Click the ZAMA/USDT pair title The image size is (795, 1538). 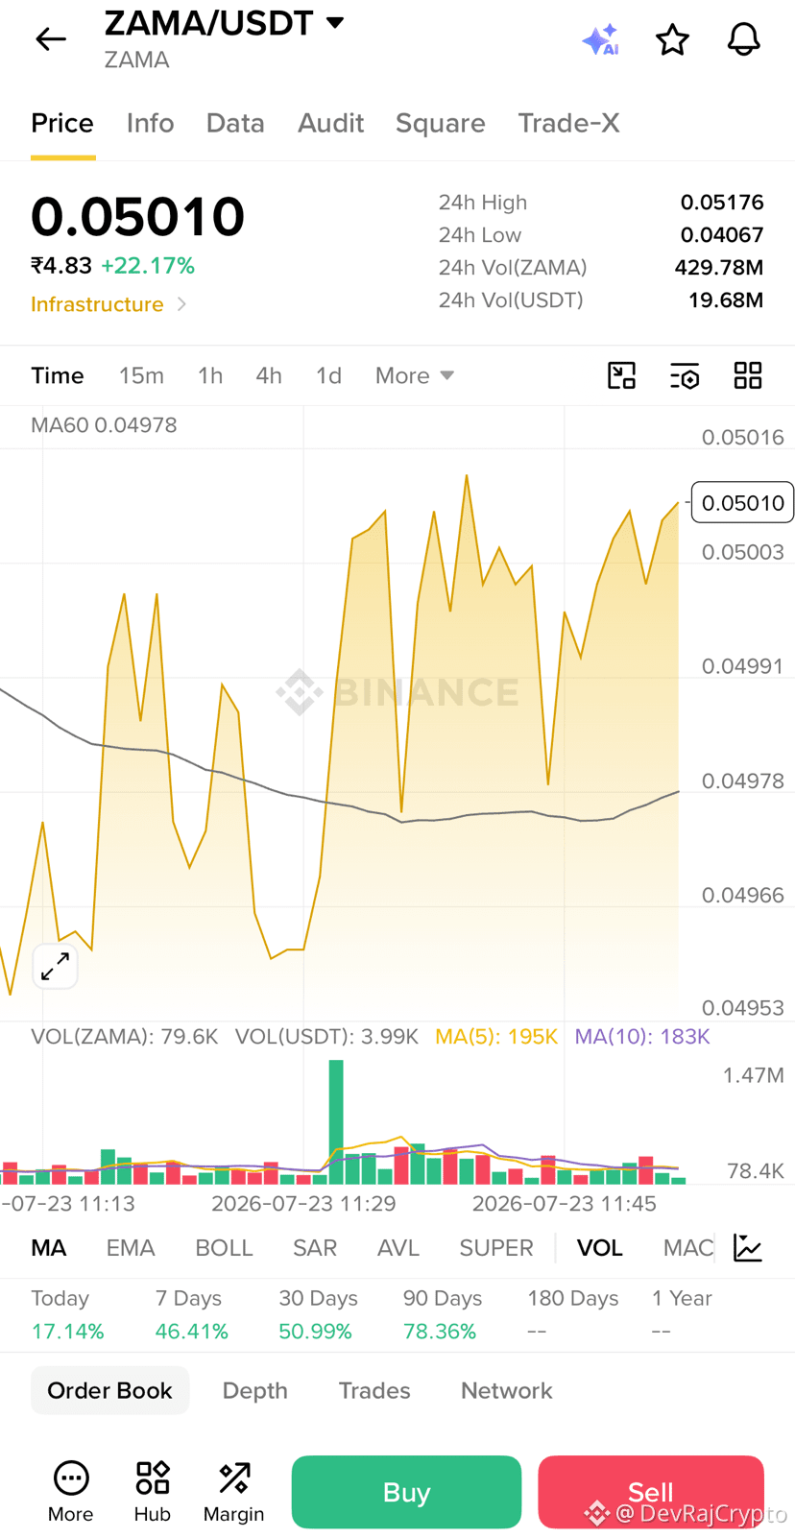pos(208,23)
